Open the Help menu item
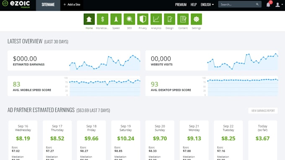 (x=194, y=5)
